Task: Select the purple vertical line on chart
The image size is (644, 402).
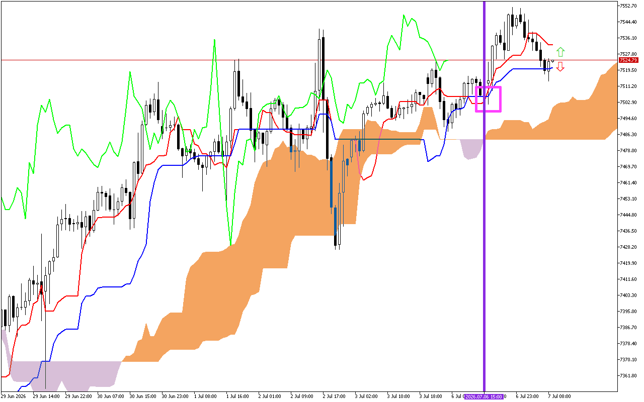Action: pos(484,196)
